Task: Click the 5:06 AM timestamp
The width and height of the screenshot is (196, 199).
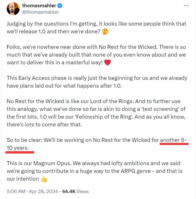Action: click(16, 192)
